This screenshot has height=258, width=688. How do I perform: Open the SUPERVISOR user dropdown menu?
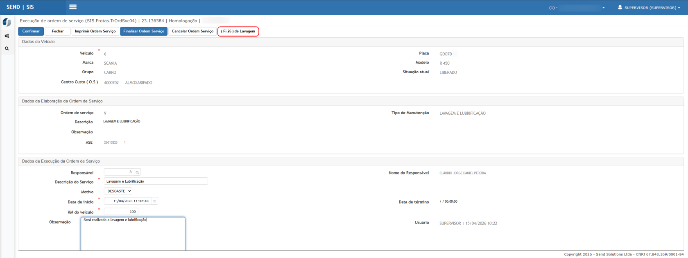point(649,7)
